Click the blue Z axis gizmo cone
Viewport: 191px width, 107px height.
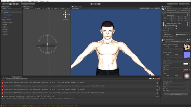click(x=68, y=15)
